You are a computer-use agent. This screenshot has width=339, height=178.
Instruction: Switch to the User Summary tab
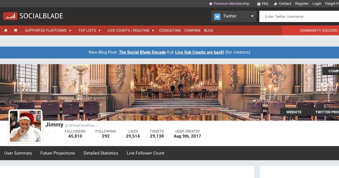pyautogui.click(x=18, y=153)
